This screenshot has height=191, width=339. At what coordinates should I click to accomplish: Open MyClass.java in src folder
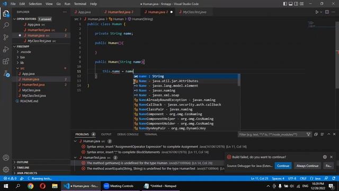(31, 90)
